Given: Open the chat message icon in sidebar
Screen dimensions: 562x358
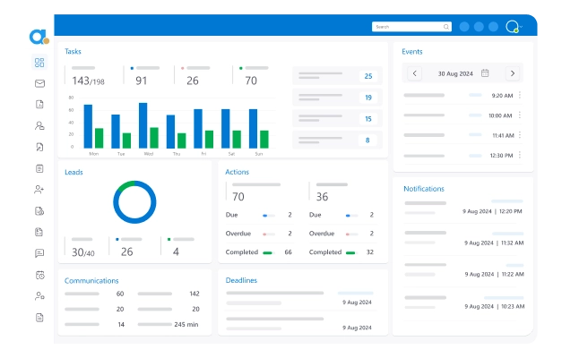Looking at the screenshot, I should pos(39,253).
